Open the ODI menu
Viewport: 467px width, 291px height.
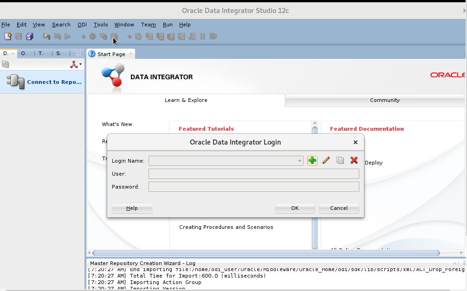pos(82,25)
